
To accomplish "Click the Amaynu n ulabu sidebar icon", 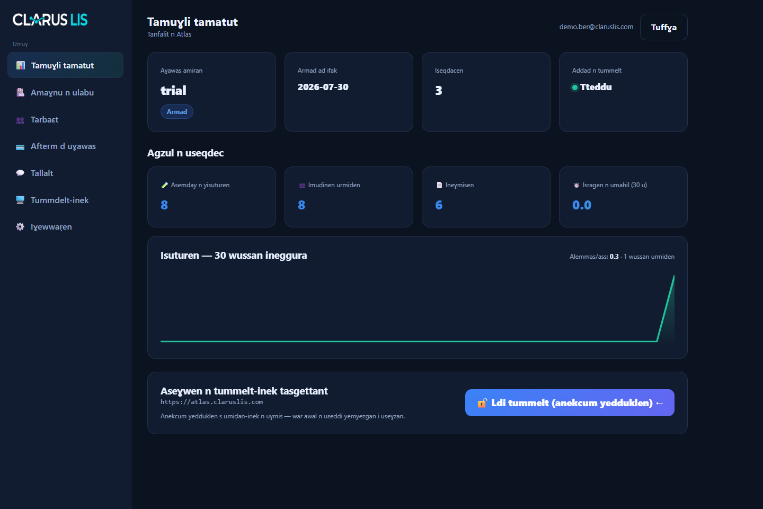I will coord(20,92).
